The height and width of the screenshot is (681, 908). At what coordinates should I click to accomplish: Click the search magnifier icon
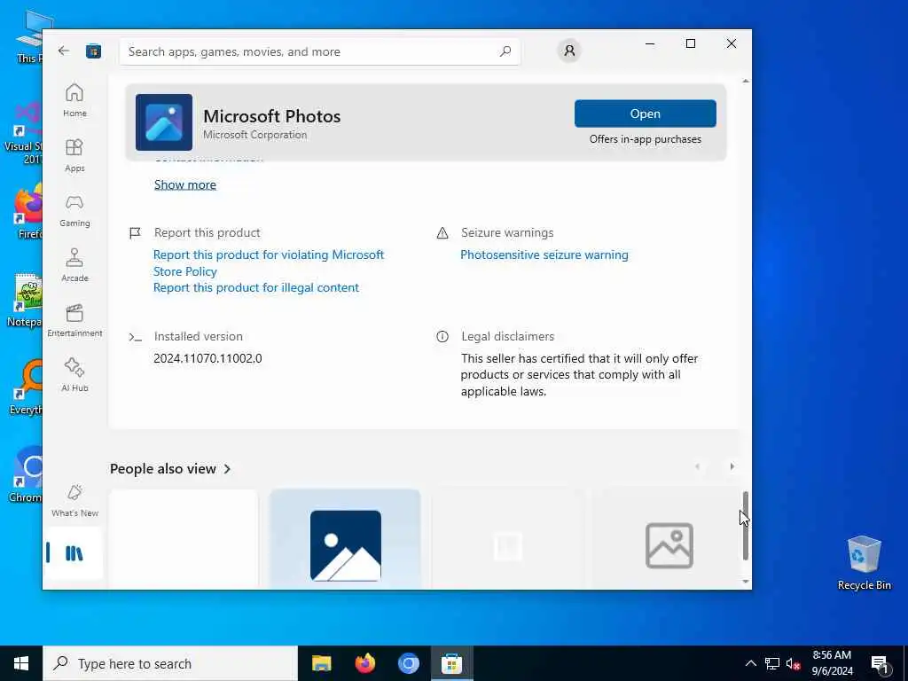click(505, 51)
